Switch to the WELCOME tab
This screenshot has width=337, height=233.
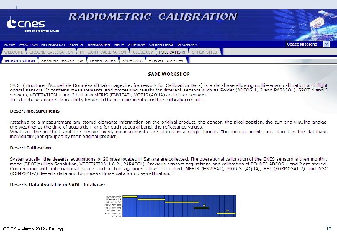tap(13, 52)
